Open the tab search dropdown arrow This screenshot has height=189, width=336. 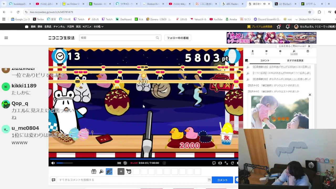coord(4,4)
